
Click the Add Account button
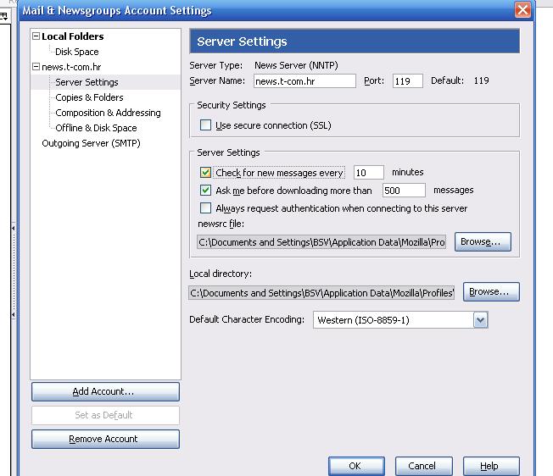click(105, 392)
